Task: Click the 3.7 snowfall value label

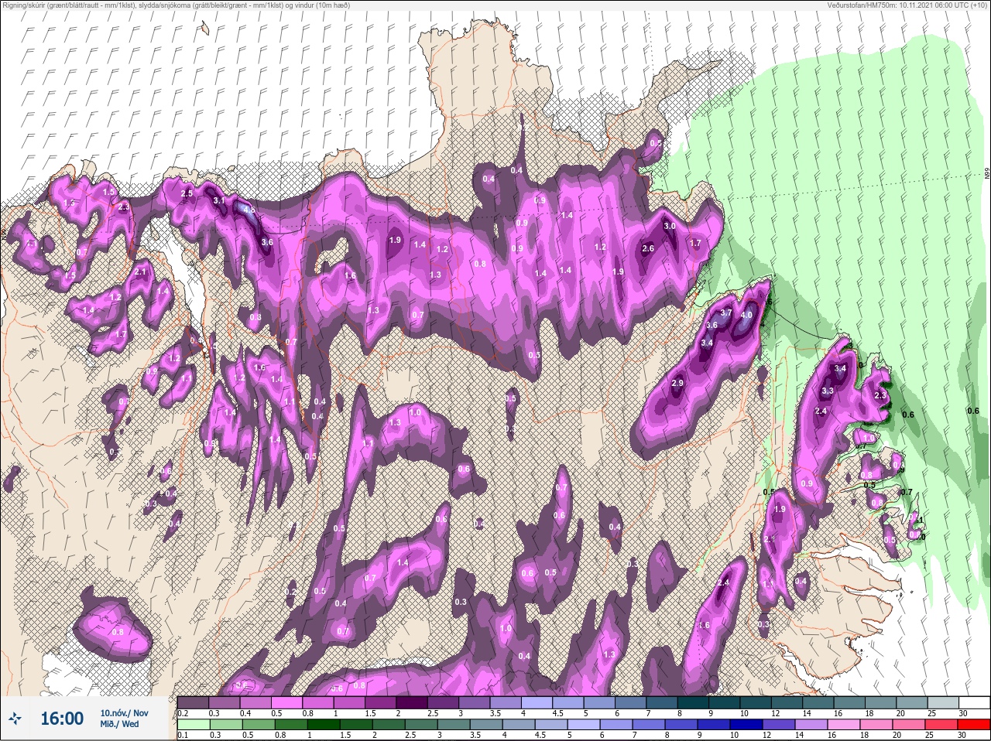Action: [726, 312]
